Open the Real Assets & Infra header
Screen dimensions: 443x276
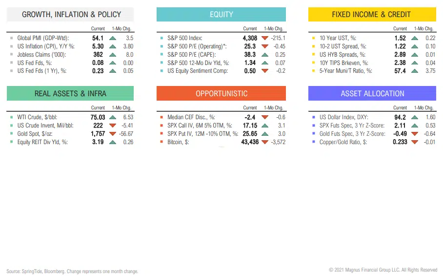tap(70, 93)
